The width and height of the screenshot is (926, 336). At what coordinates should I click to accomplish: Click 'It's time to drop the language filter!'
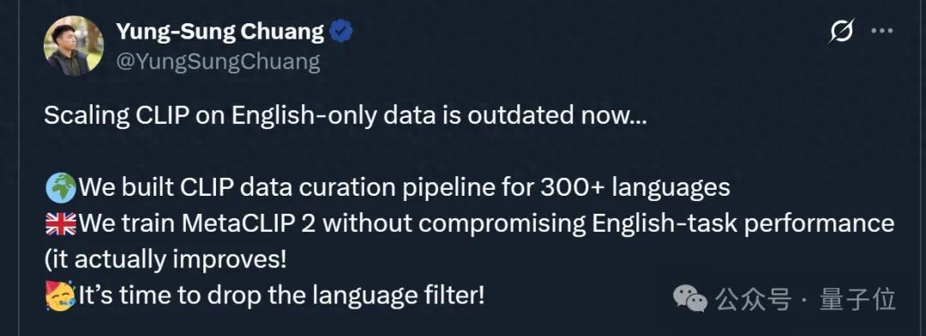(281, 296)
